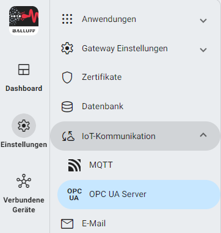
Task: Expand the Anwendungen chevron
Action: pos(203,21)
